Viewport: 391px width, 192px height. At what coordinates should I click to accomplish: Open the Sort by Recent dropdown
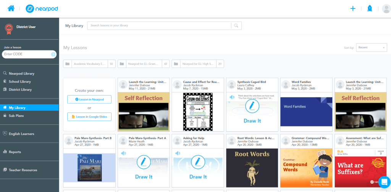(x=372, y=47)
